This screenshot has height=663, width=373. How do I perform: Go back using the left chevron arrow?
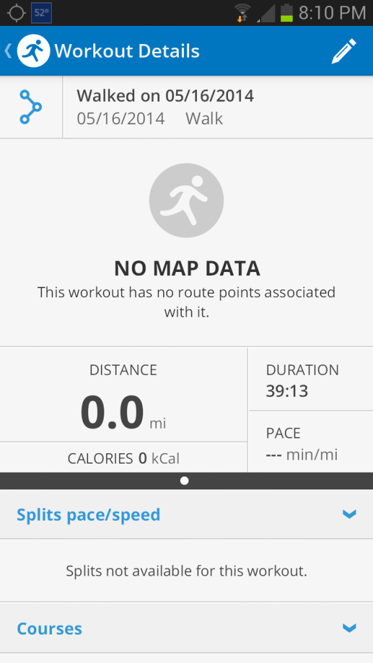[8, 51]
